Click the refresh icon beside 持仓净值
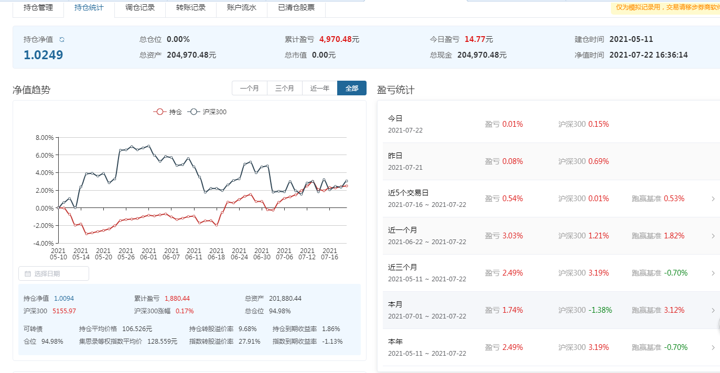The image size is (720, 373). (62, 40)
